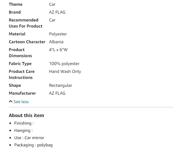The image size is (179, 150).
Task: Click the Hand Wash Only value
Action: (x=65, y=71)
